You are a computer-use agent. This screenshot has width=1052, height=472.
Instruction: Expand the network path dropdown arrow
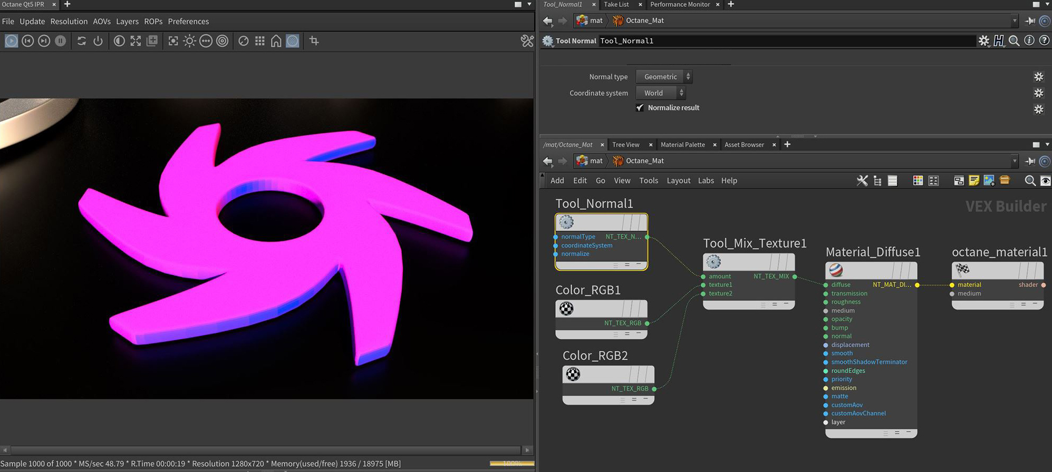pyautogui.click(x=1014, y=161)
